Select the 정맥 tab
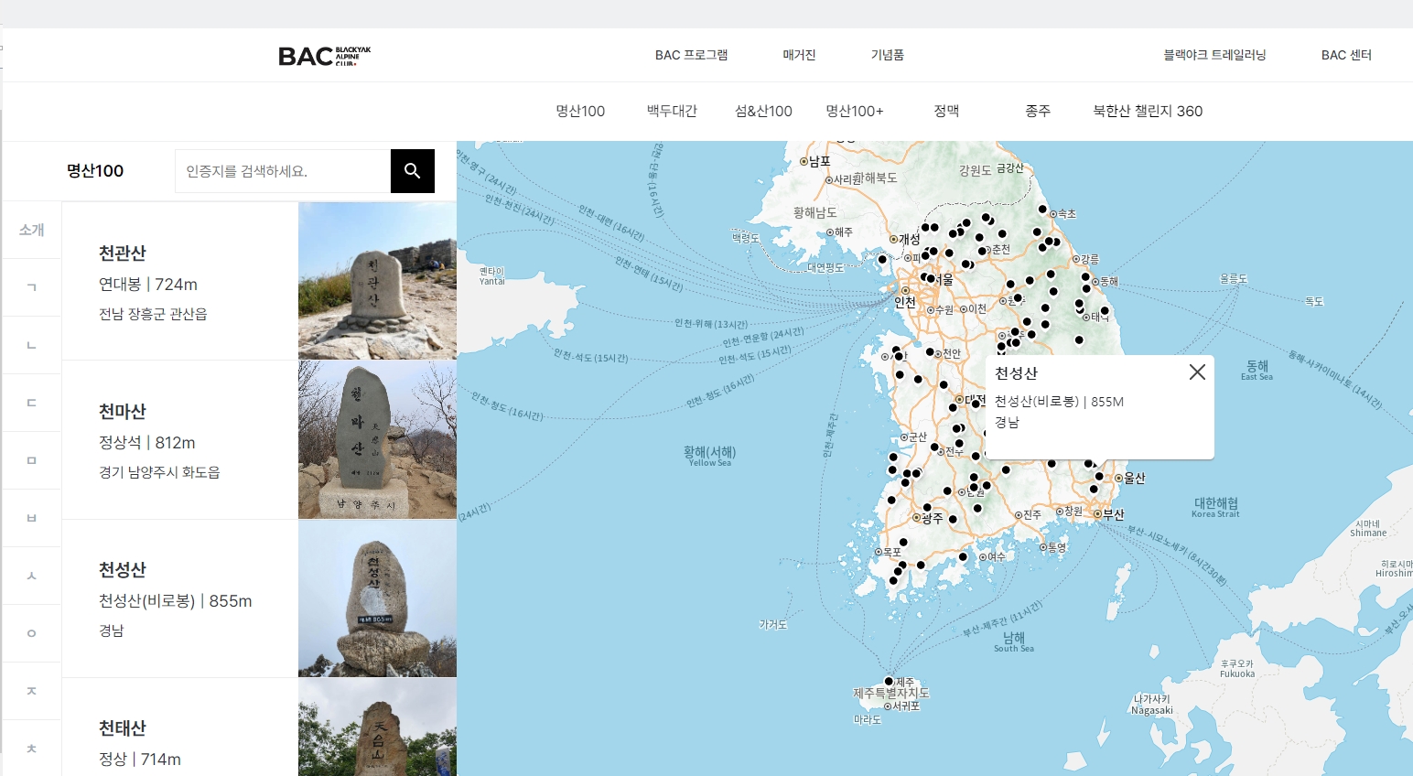1413x776 pixels. tap(946, 111)
